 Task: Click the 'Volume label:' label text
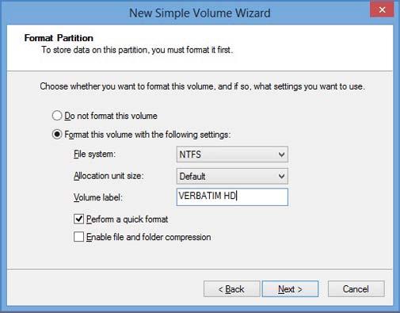point(98,197)
